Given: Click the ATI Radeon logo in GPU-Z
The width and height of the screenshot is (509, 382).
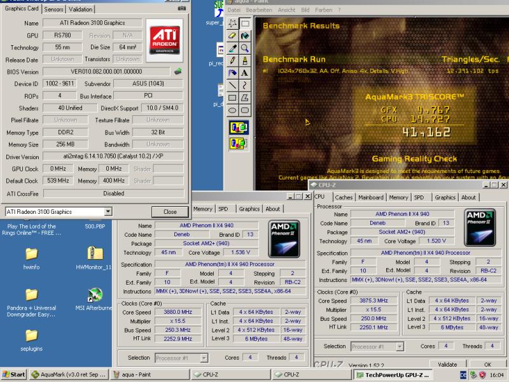Looking at the screenshot, I should point(165,40).
